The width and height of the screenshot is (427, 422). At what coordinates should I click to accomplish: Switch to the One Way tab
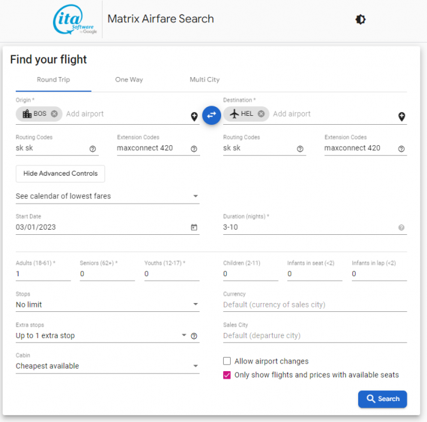(x=129, y=80)
